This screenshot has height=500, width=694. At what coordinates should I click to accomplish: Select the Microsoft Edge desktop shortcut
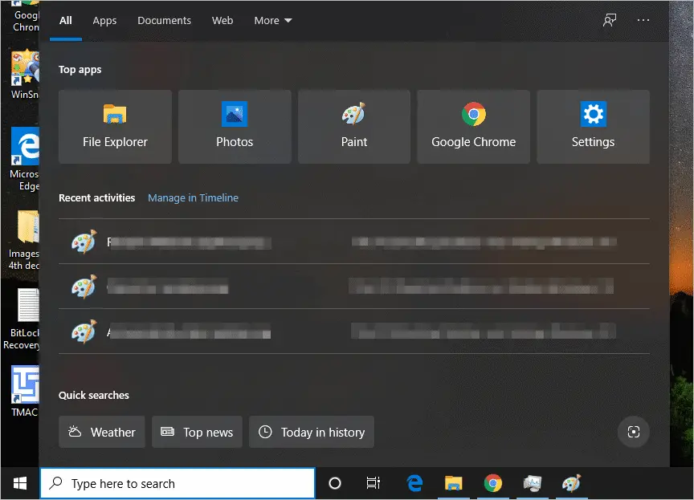pyautogui.click(x=24, y=159)
